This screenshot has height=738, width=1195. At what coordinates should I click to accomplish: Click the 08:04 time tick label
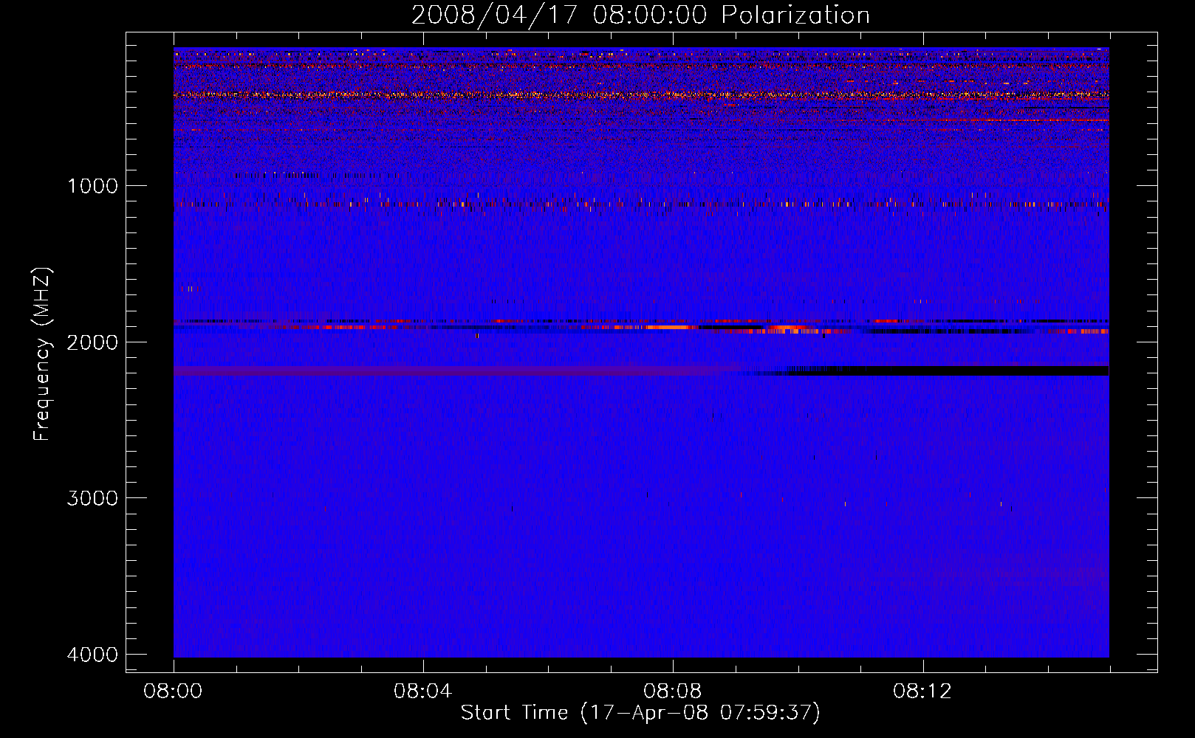[x=423, y=692]
